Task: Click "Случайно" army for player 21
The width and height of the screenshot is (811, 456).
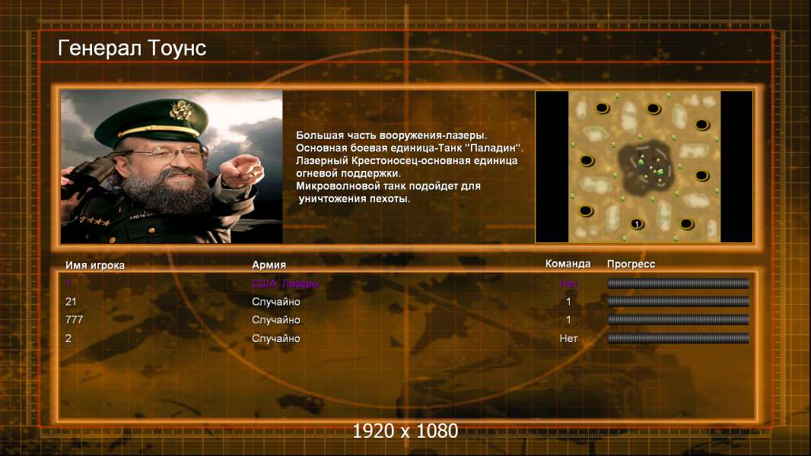Action: [x=275, y=302]
